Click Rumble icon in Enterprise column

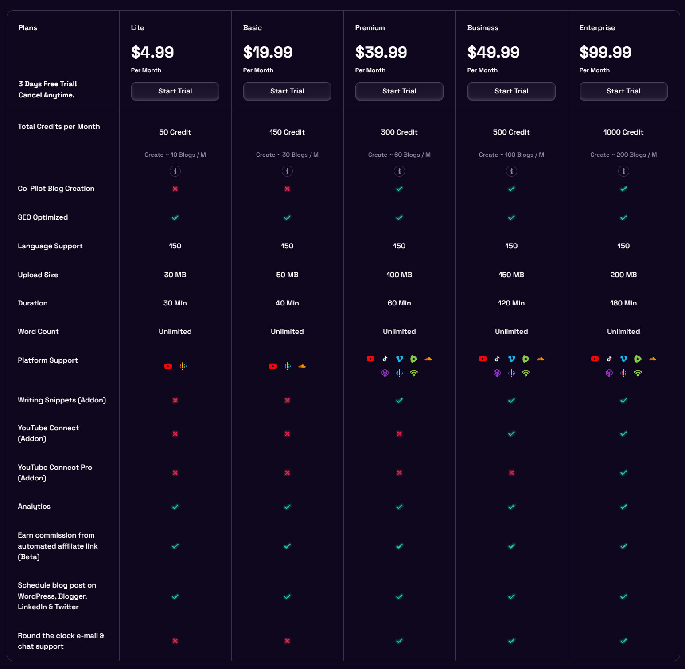[638, 359]
